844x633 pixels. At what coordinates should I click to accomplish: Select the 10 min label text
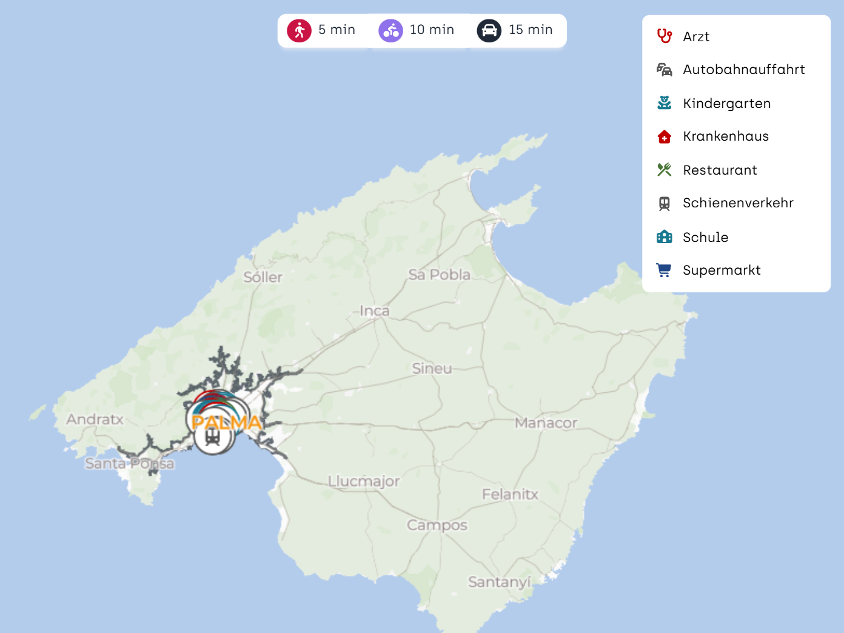[432, 30]
